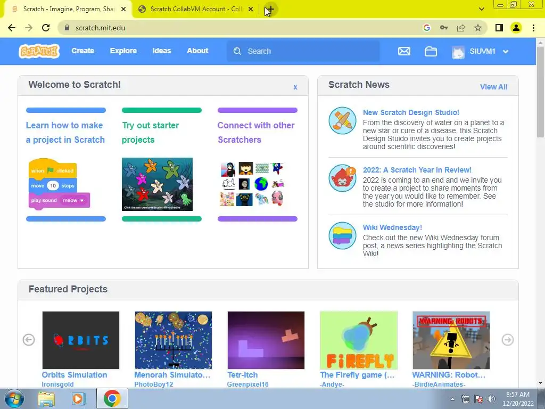545x409 pixels.
Task: Open Try out starter projects link
Action: (x=151, y=133)
